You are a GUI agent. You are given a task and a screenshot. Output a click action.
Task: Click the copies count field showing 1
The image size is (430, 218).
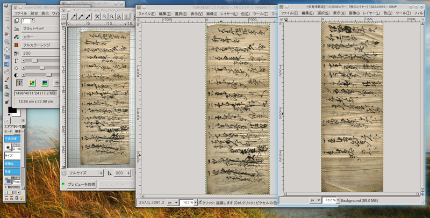click(x=26, y=21)
